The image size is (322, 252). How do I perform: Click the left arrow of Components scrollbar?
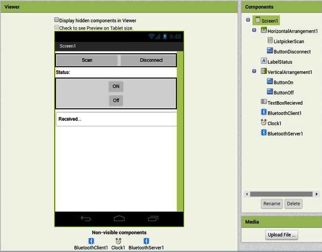[x=247, y=194]
